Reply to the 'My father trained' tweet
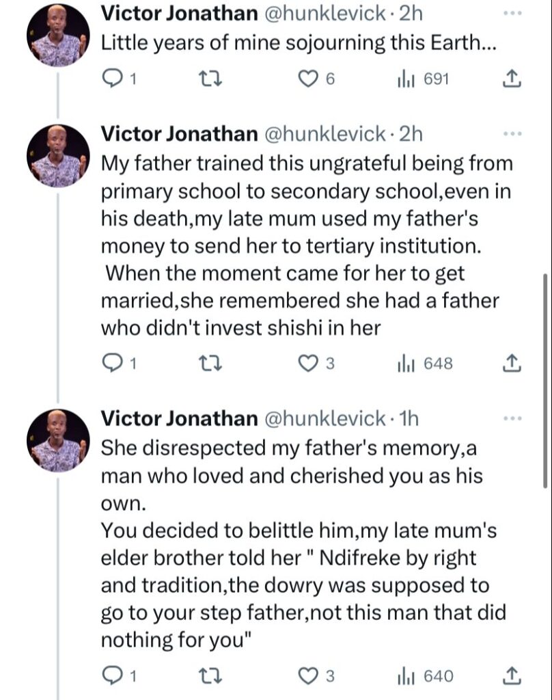This screenshot has width=552, height=700. tap(111, 364)
